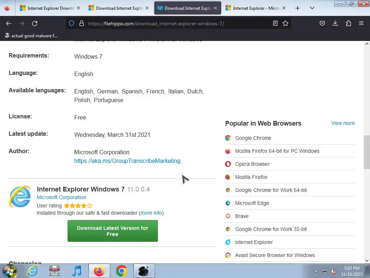Close the 'Internet Explorer Downlo' tab
This screenshot has height=278, width=370.
tap(78, 8)
